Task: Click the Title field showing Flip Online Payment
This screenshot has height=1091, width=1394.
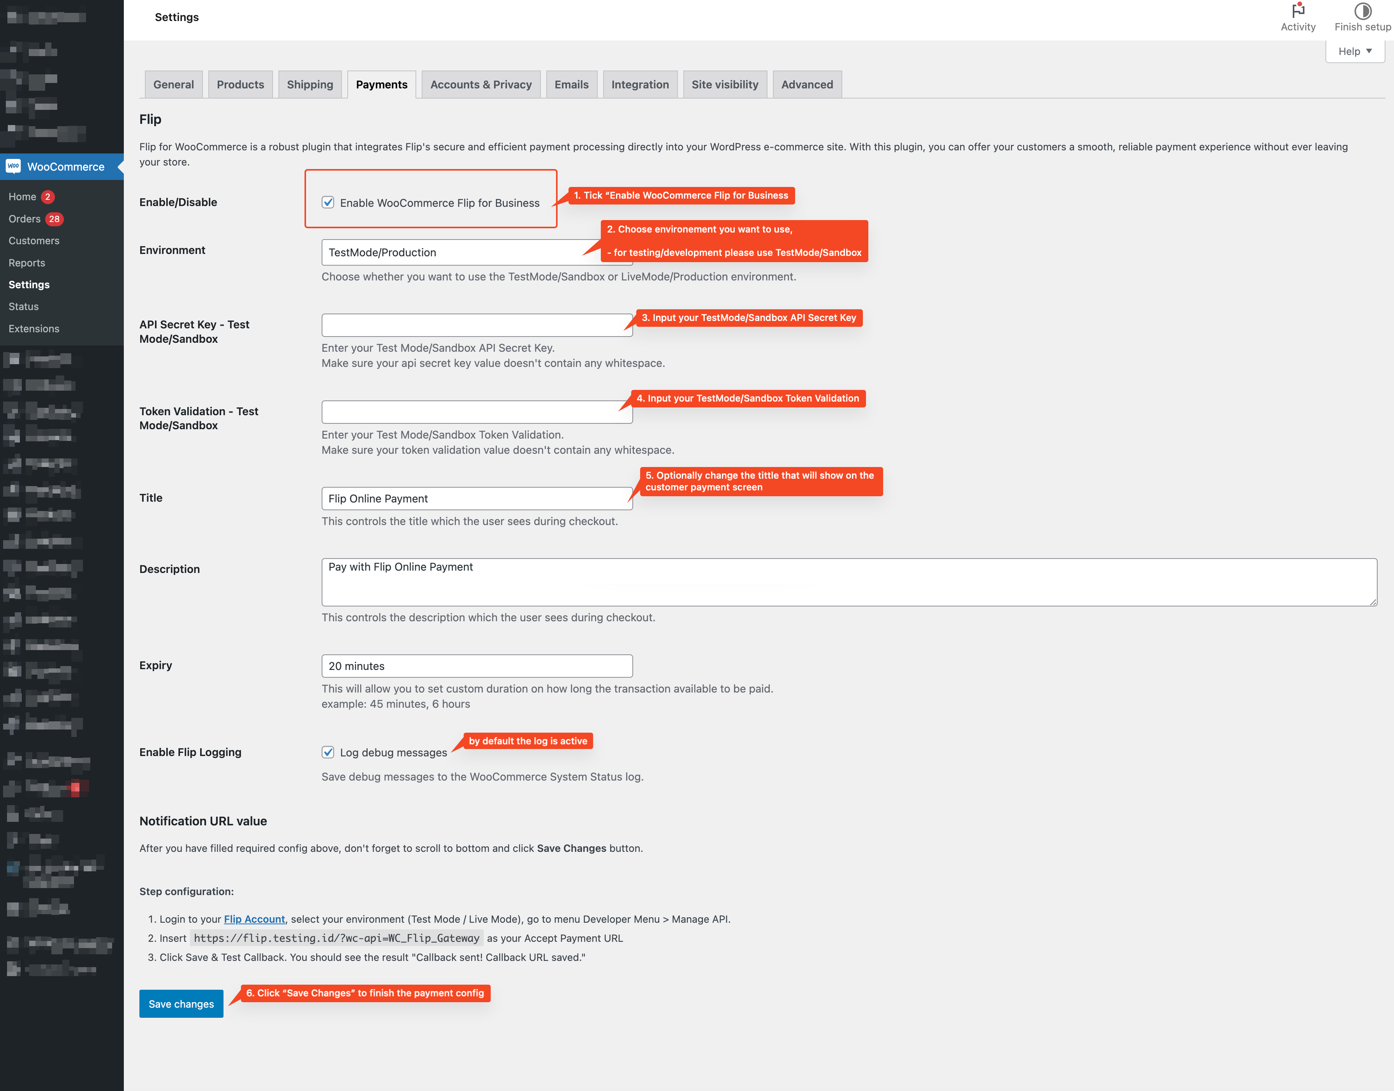Action: point(476,498)
